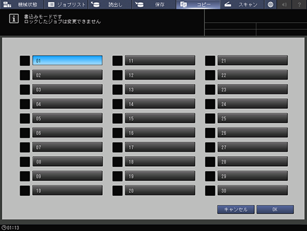Select job slot 09

point(67,176)
